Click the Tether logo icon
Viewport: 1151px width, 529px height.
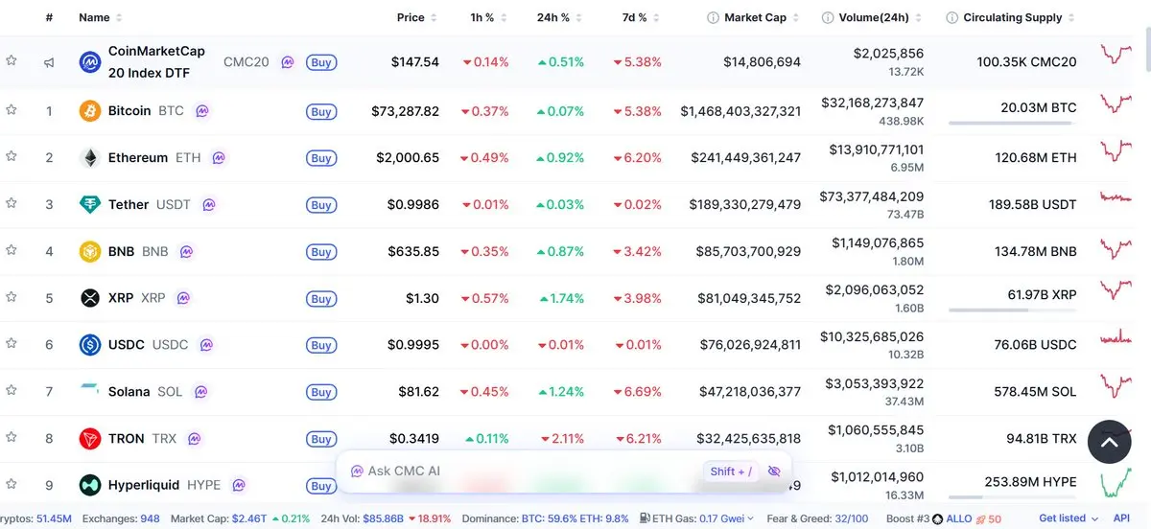click(90, 205)
